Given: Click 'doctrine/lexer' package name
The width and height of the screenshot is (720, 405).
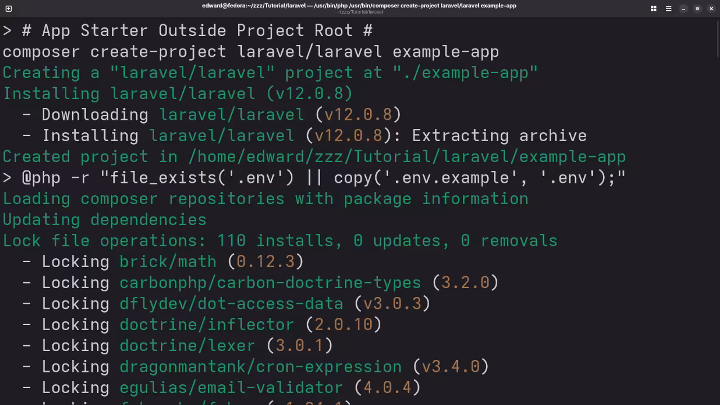Looking at the screenshot, I should (187, 345).
